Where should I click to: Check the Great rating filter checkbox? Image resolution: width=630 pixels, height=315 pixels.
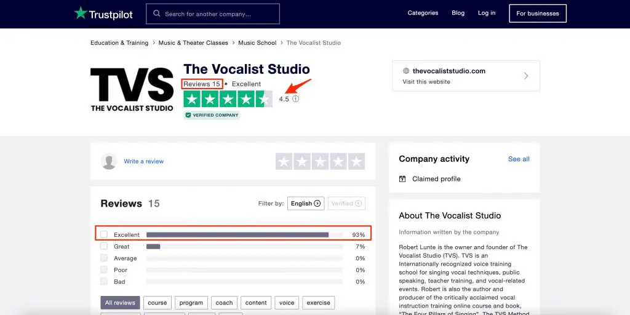pyautogui.click(x=104, y=246)
